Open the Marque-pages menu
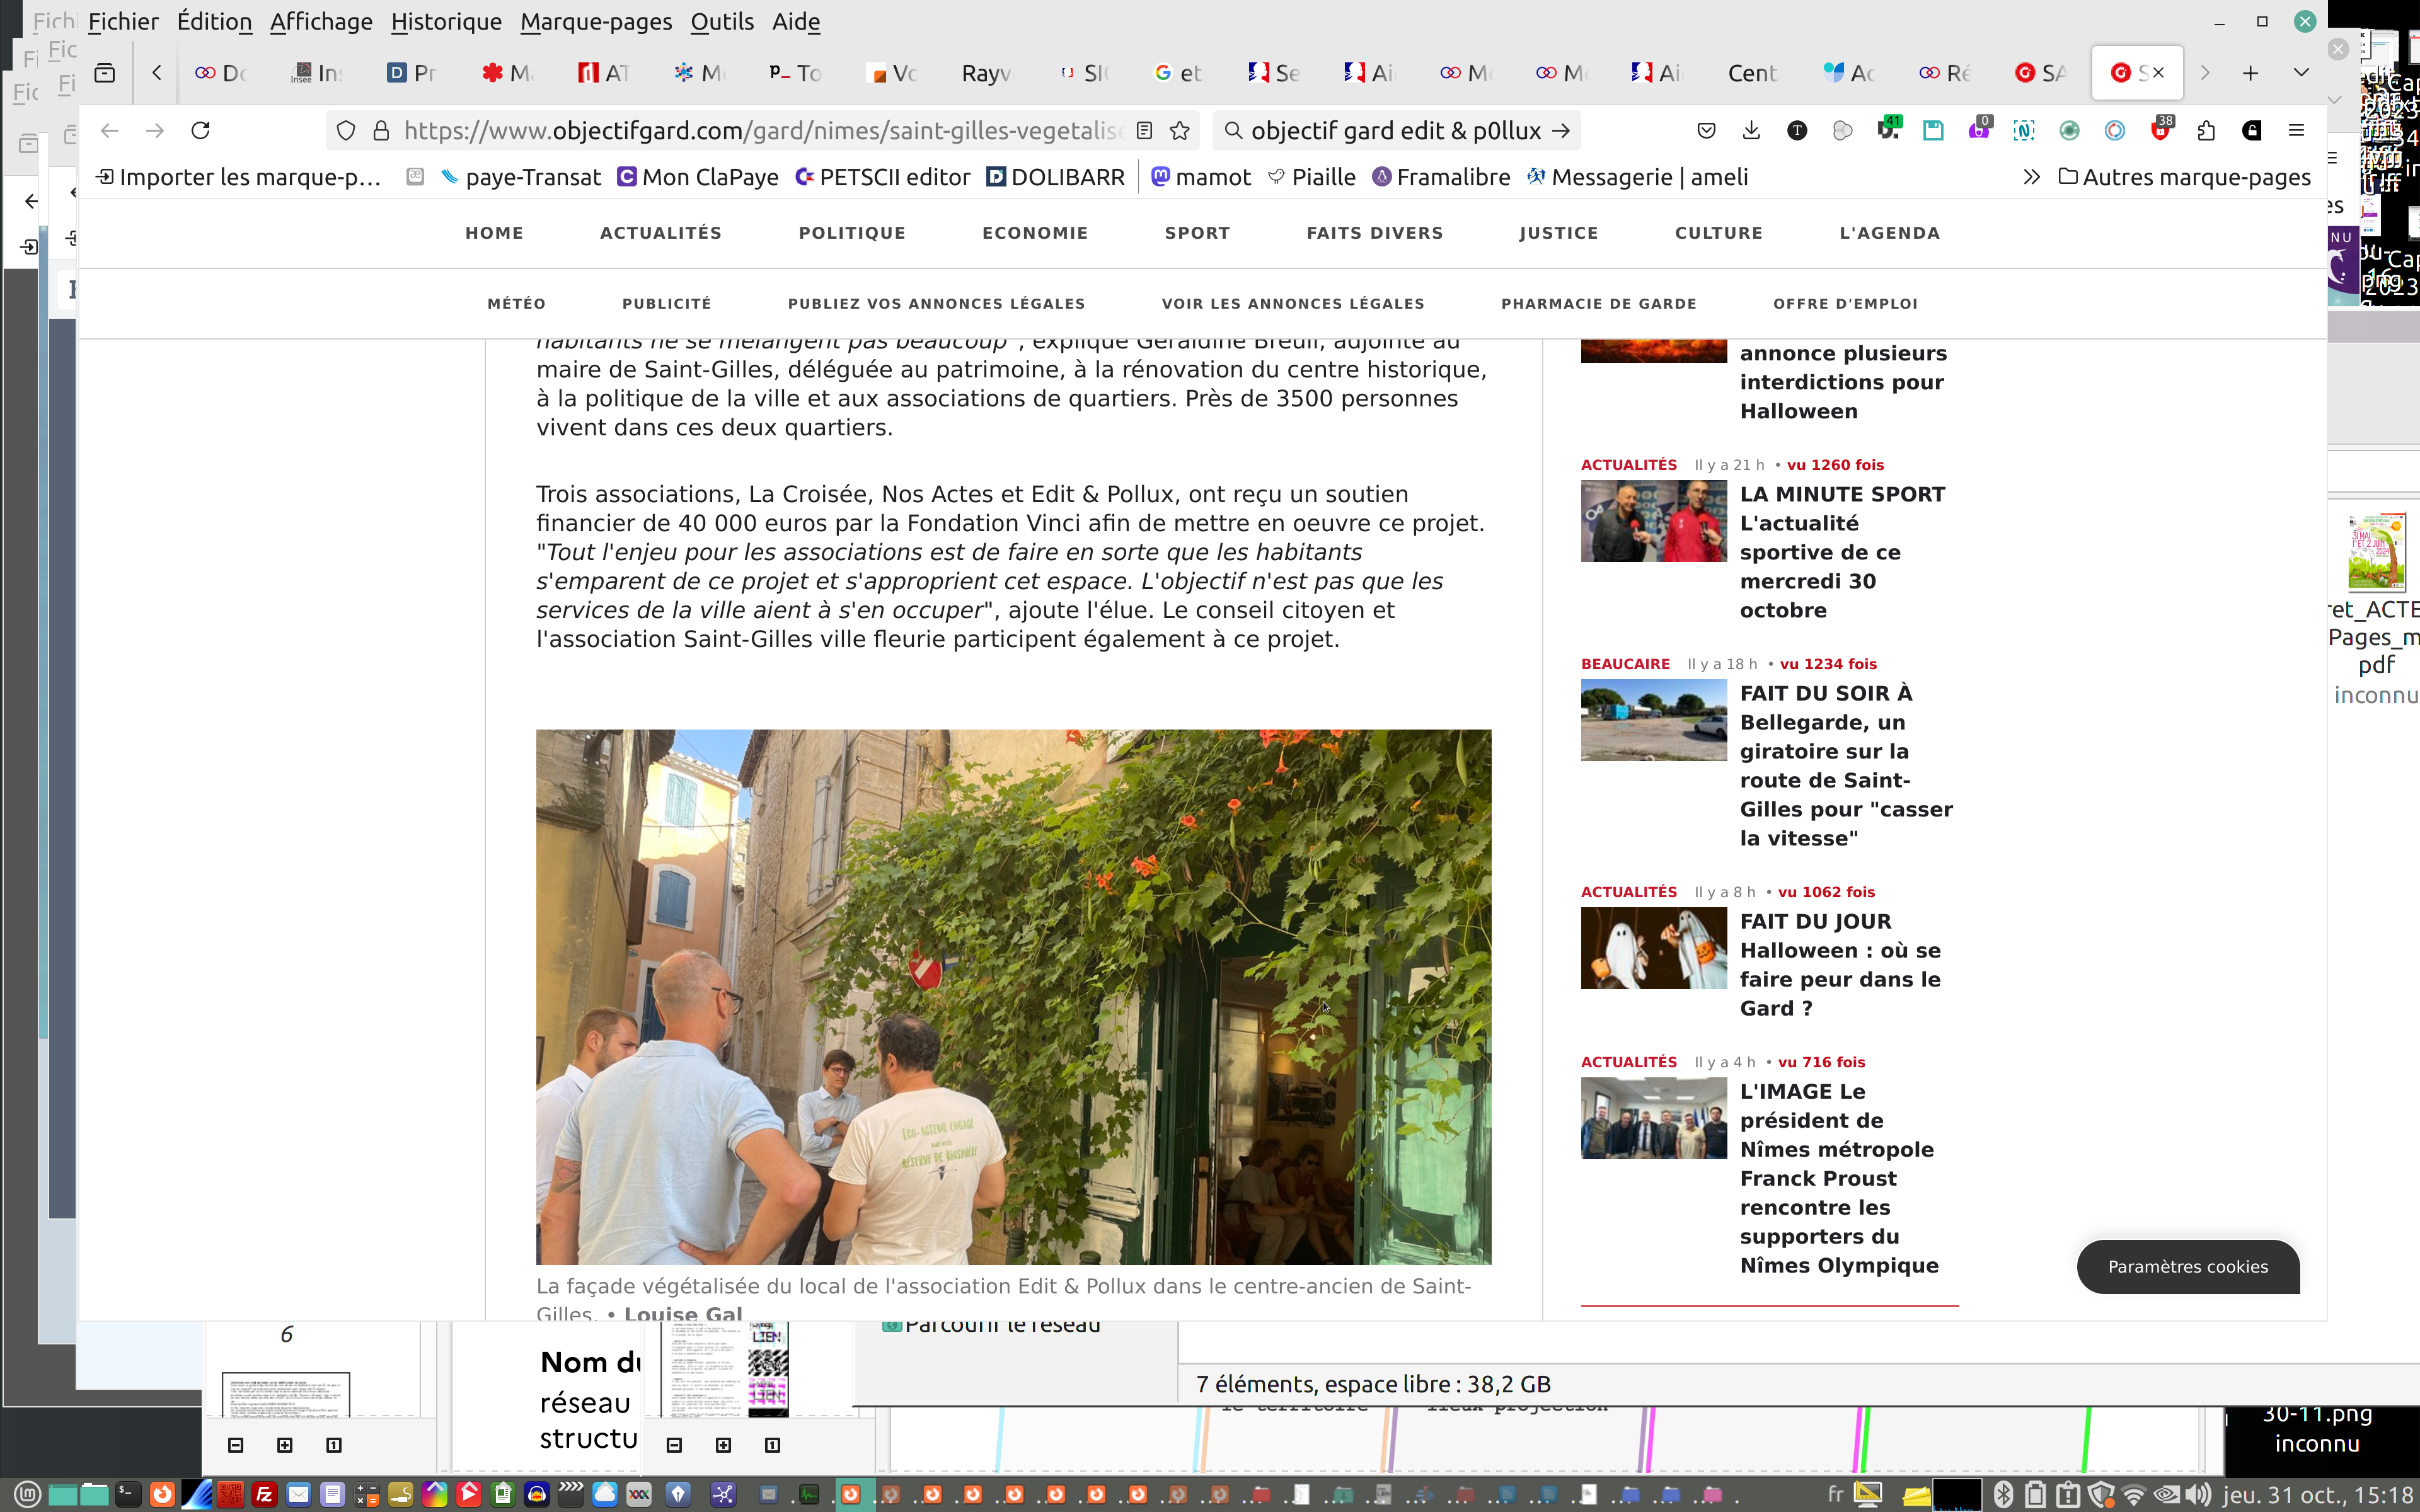The height and width of the screenshot is (1512, 2420). coord(595,22)
